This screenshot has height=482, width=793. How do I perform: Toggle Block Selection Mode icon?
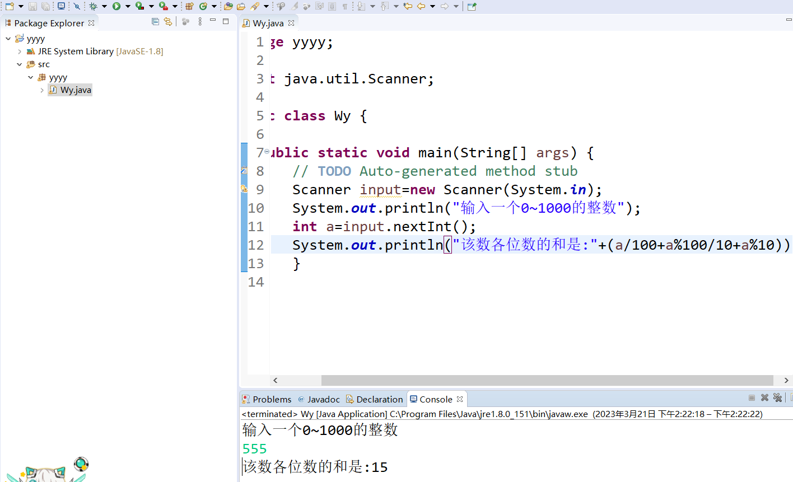coord(332,6)
